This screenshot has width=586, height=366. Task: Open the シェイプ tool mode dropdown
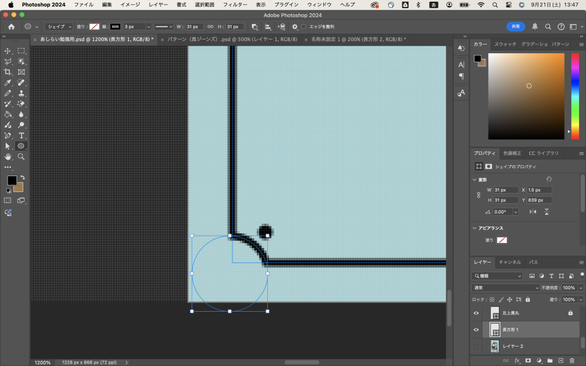click(59, 26)
